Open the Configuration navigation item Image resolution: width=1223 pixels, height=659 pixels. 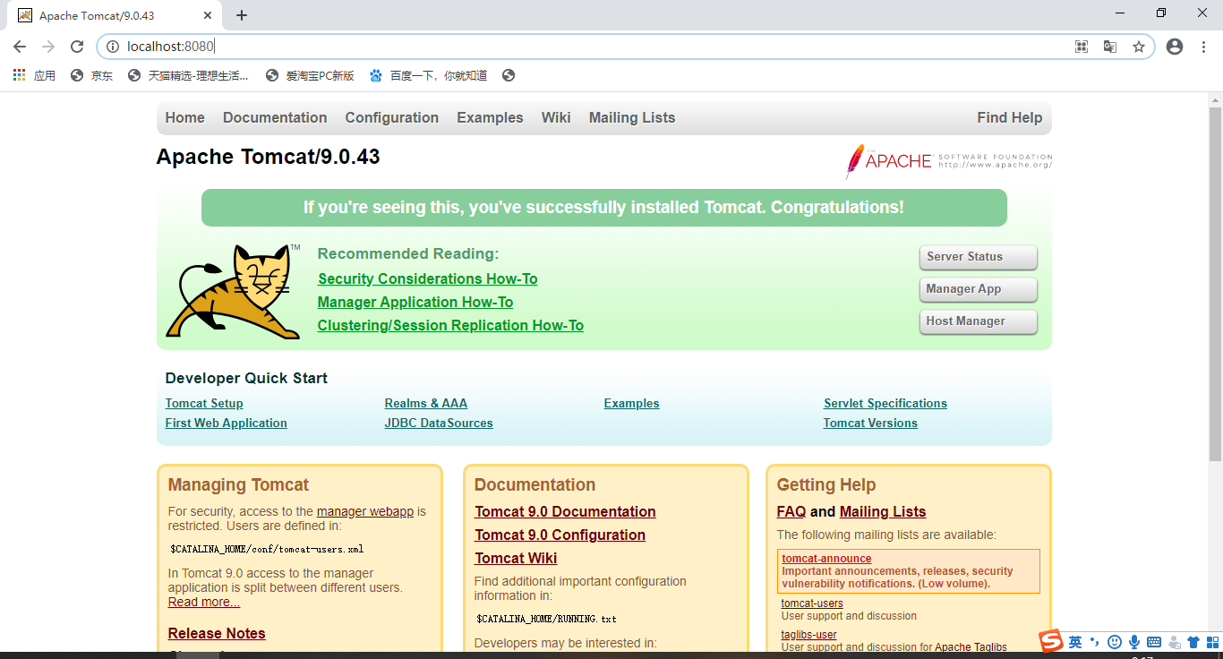click(392, 118)
